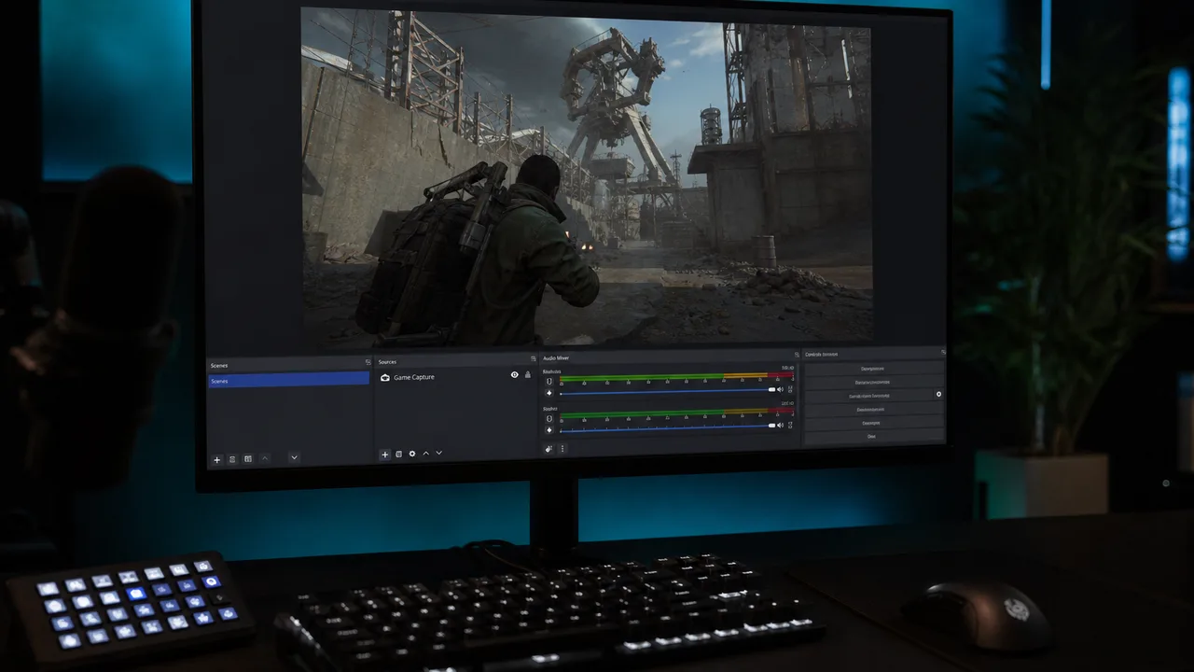Click lower audio channel's plus-shaped icon

coord(549,429)
